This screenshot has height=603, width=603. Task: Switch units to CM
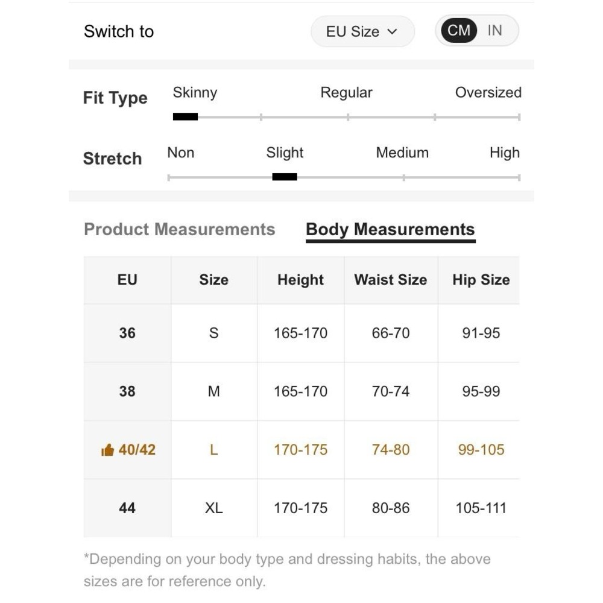[x=459, y=30]
